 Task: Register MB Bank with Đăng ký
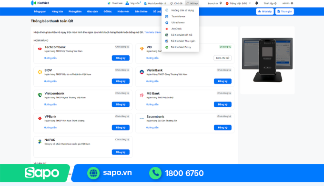pyautogui.click(x=223, y=104)
